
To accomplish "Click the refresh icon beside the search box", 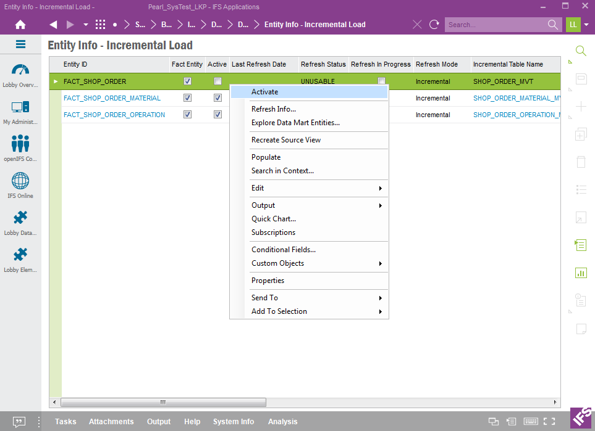I will tap(434, 25).
